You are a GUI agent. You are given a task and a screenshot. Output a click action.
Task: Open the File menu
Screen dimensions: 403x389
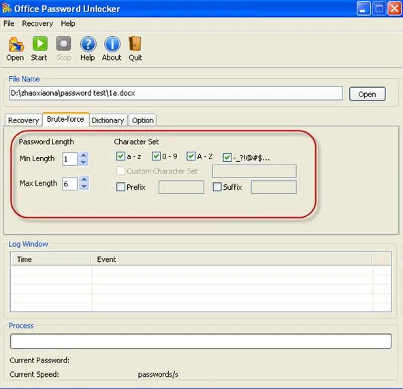(9, 23)
